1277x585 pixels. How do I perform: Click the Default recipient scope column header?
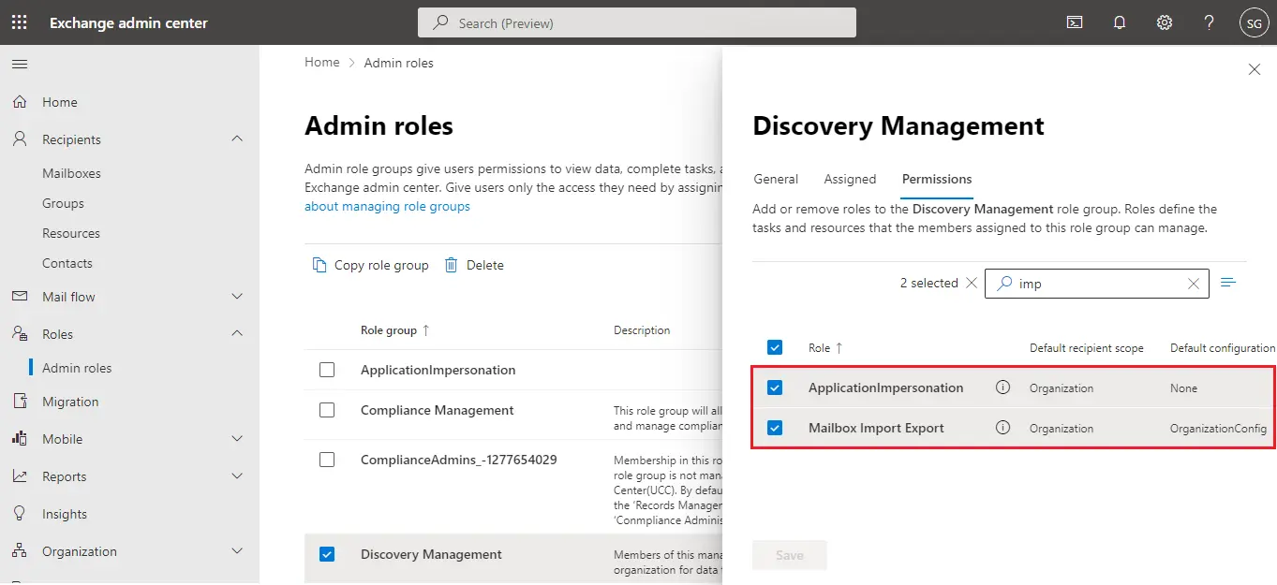pyautogui.click(x=1086, y=347)
